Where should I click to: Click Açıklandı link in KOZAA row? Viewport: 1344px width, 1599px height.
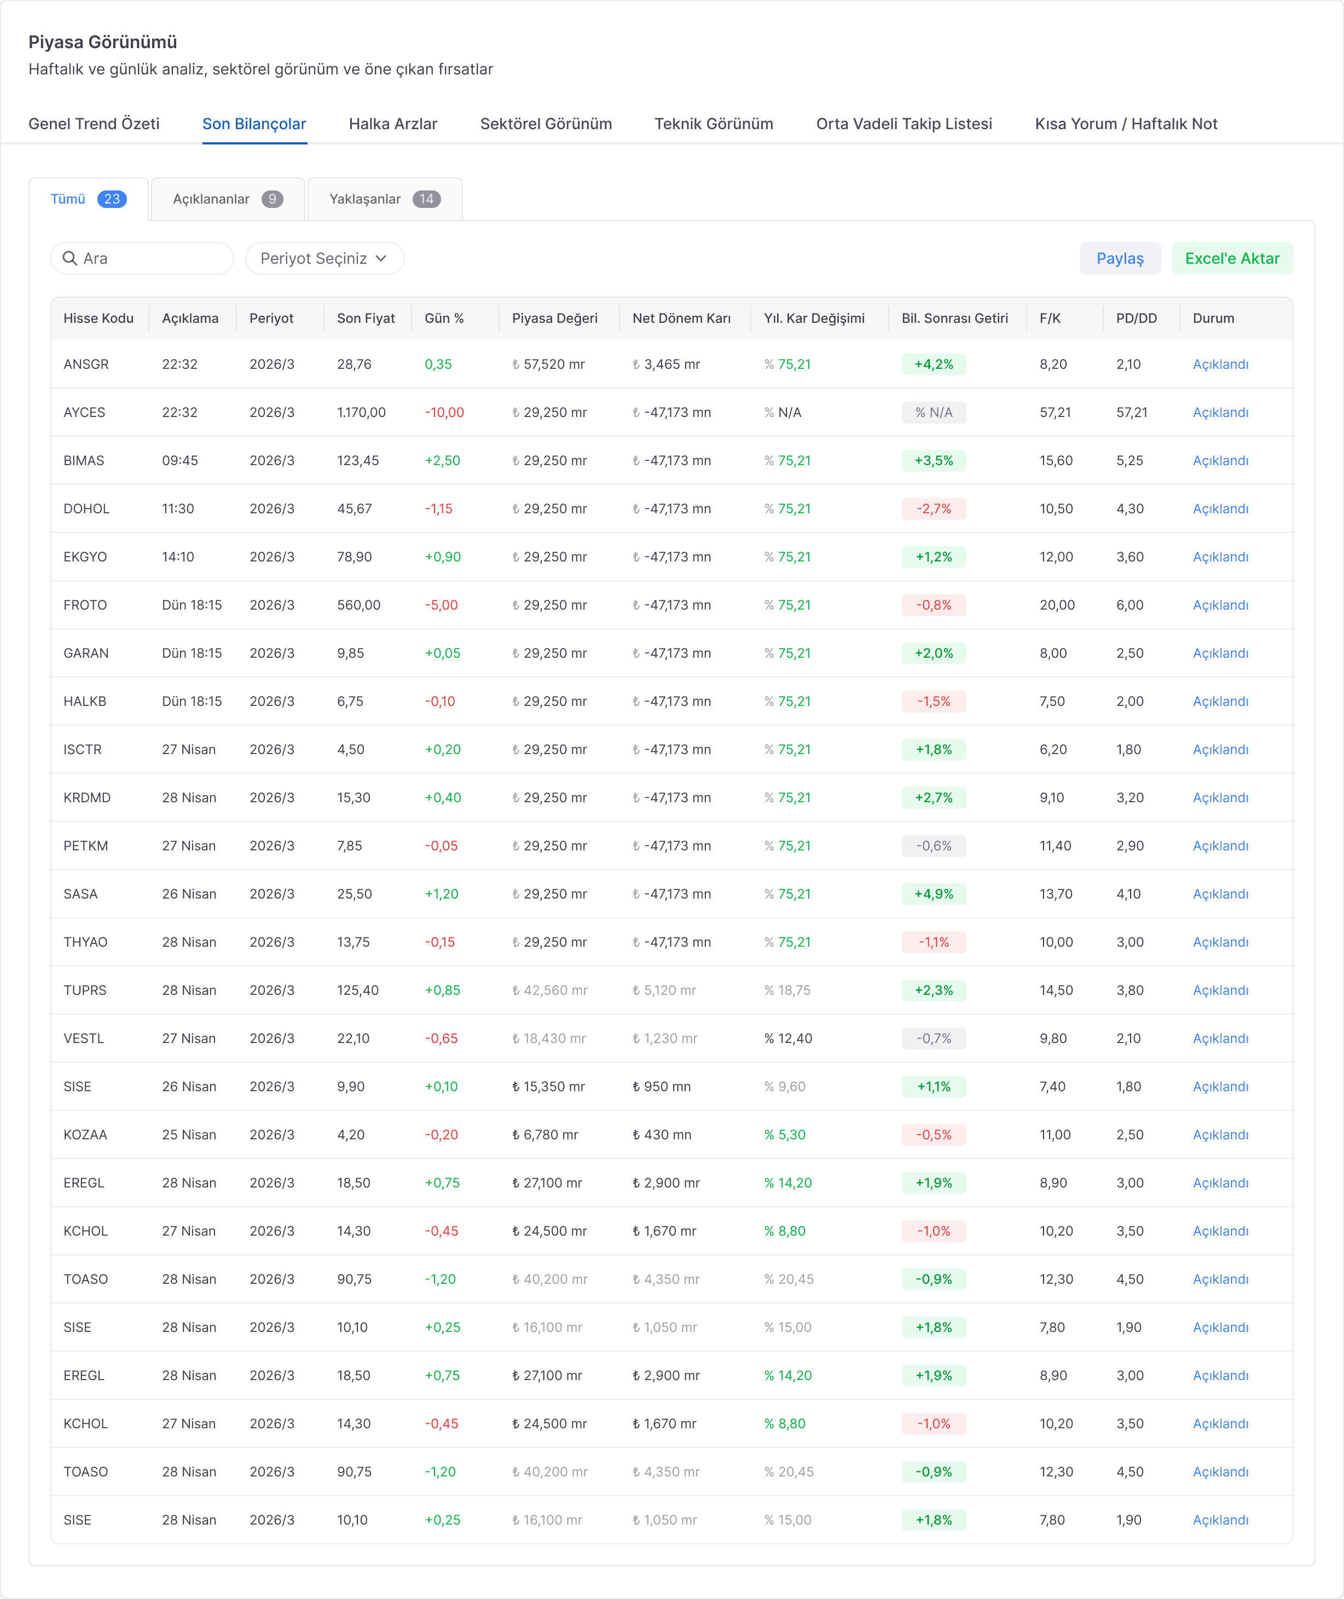tap(1220, 1134)
